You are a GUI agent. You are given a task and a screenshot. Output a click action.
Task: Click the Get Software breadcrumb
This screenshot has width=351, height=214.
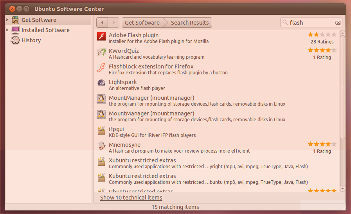pos(142,23)
